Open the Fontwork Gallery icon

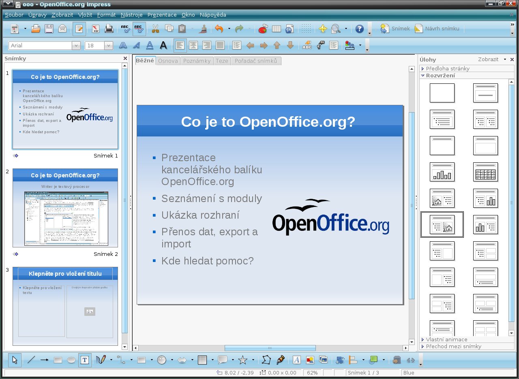coord(296,360)
